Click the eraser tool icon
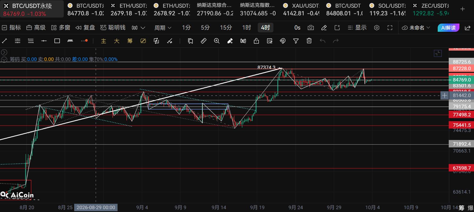474x212 pixels. (x=230, y=41)
